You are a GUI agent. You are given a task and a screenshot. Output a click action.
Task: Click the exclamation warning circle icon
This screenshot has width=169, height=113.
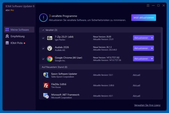pyautogui.click(x=43, y=18)
